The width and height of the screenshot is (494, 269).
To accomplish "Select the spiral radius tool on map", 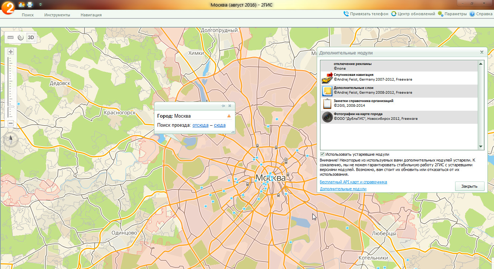I will (x=21, y=37).
